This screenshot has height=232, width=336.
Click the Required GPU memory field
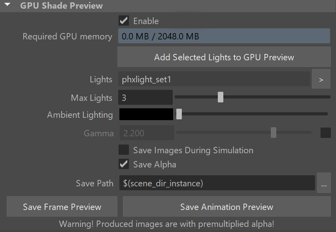(224, 36)
